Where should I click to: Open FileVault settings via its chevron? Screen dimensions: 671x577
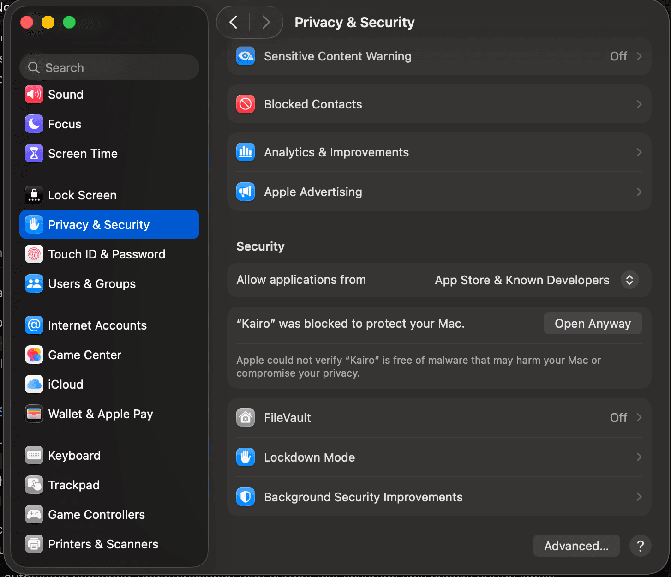point(639,418)
